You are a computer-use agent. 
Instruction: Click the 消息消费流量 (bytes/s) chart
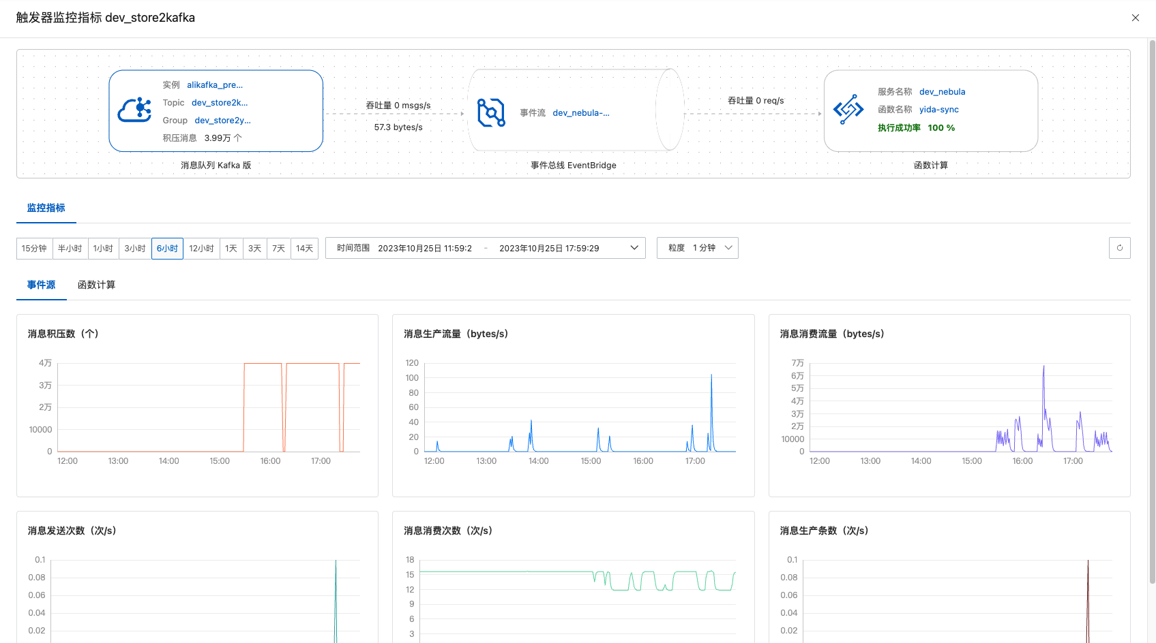click(x=949, y=406)
